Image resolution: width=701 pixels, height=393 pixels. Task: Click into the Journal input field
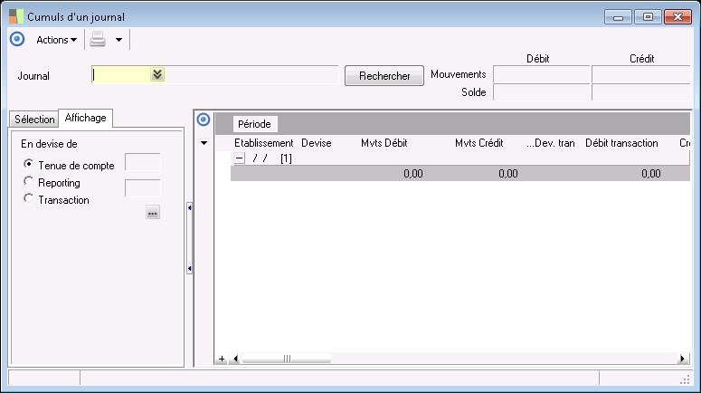[120, 75]
